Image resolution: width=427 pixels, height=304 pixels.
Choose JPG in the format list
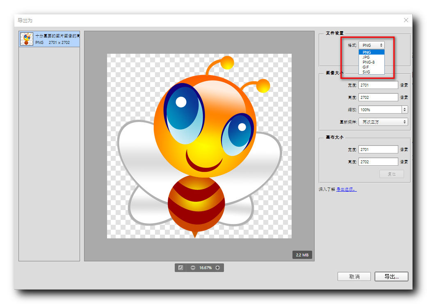click(x=372, y=57)
